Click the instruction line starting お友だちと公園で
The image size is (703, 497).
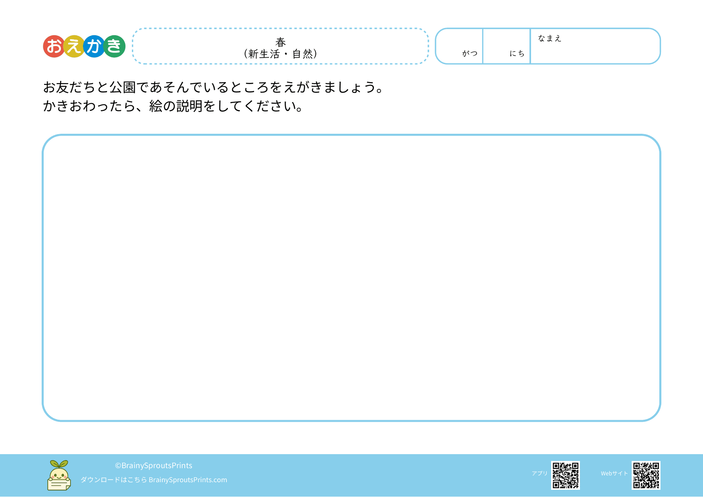214,87
